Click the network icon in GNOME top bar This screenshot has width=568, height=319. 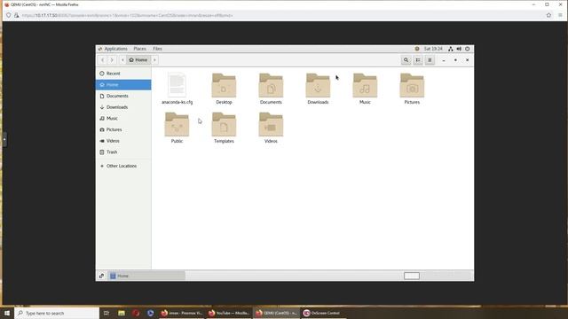(x=450, y=49)
